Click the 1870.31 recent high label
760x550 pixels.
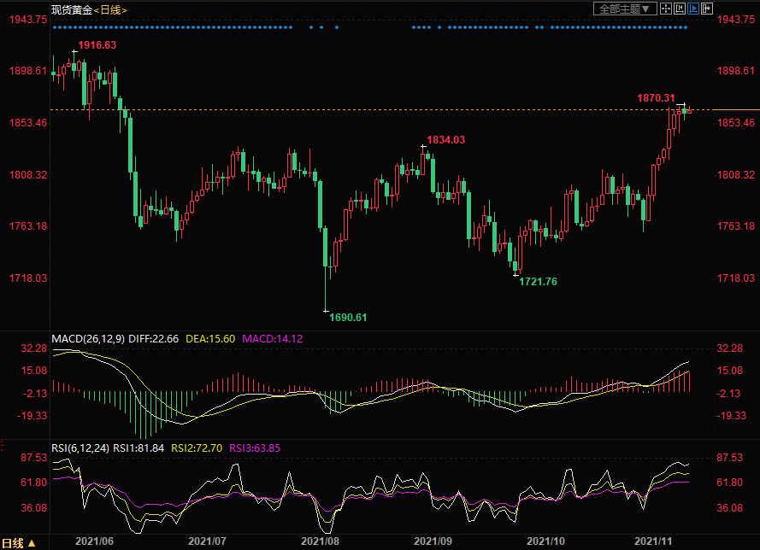coord(656,98)
